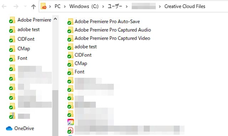Click the Back navigation arrow
228x136 pixels.
tap(4, 6)
